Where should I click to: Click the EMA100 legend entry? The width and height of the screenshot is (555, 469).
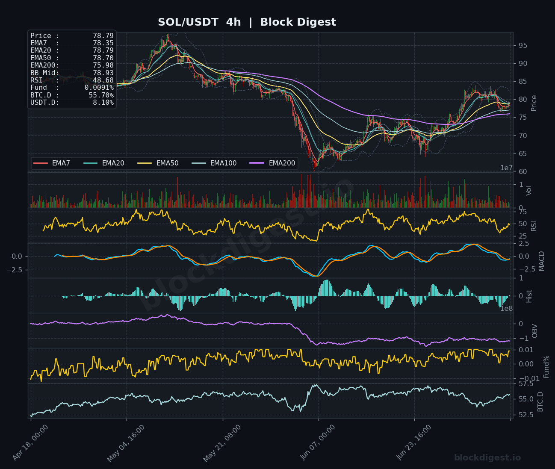click(214, 163)
